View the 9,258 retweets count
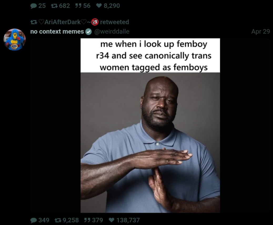273x225 pixels. tap(71, 220)
